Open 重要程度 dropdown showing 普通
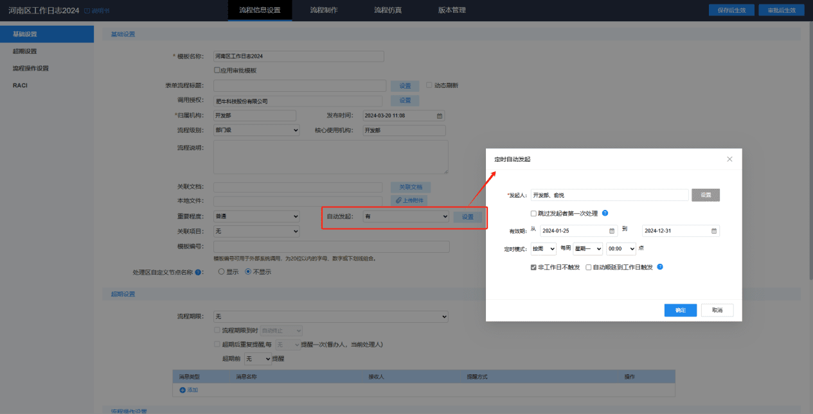The height and width of the screenshot is (414, 813). (x=256, y=216)
